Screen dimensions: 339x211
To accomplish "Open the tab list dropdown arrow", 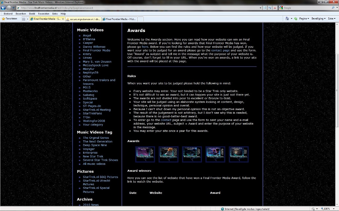I will (27, 19).
